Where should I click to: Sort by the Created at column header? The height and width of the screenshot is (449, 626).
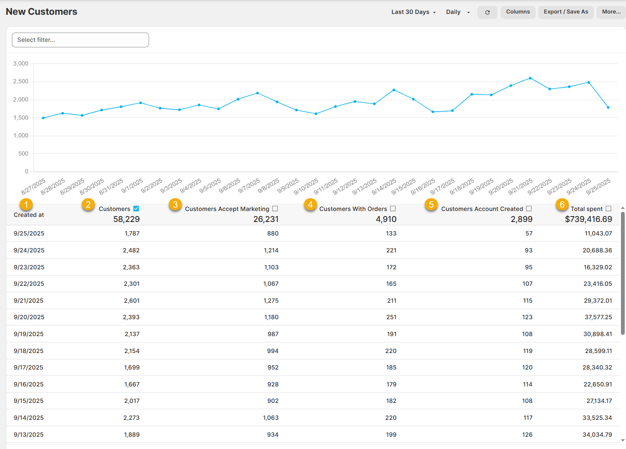[29, 215]
